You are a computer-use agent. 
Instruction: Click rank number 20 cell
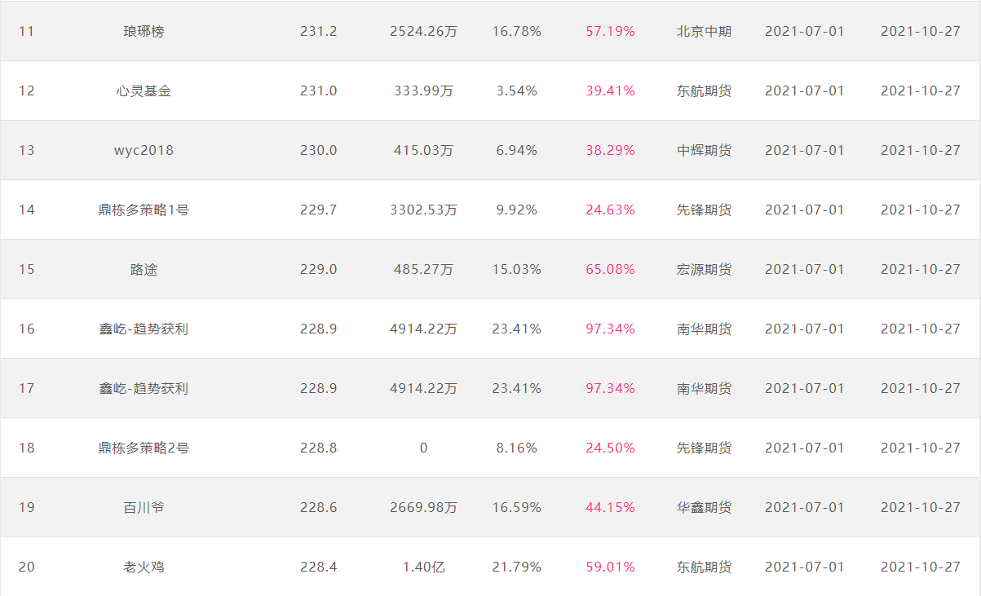pyautogui.click(x=27, y=567)
